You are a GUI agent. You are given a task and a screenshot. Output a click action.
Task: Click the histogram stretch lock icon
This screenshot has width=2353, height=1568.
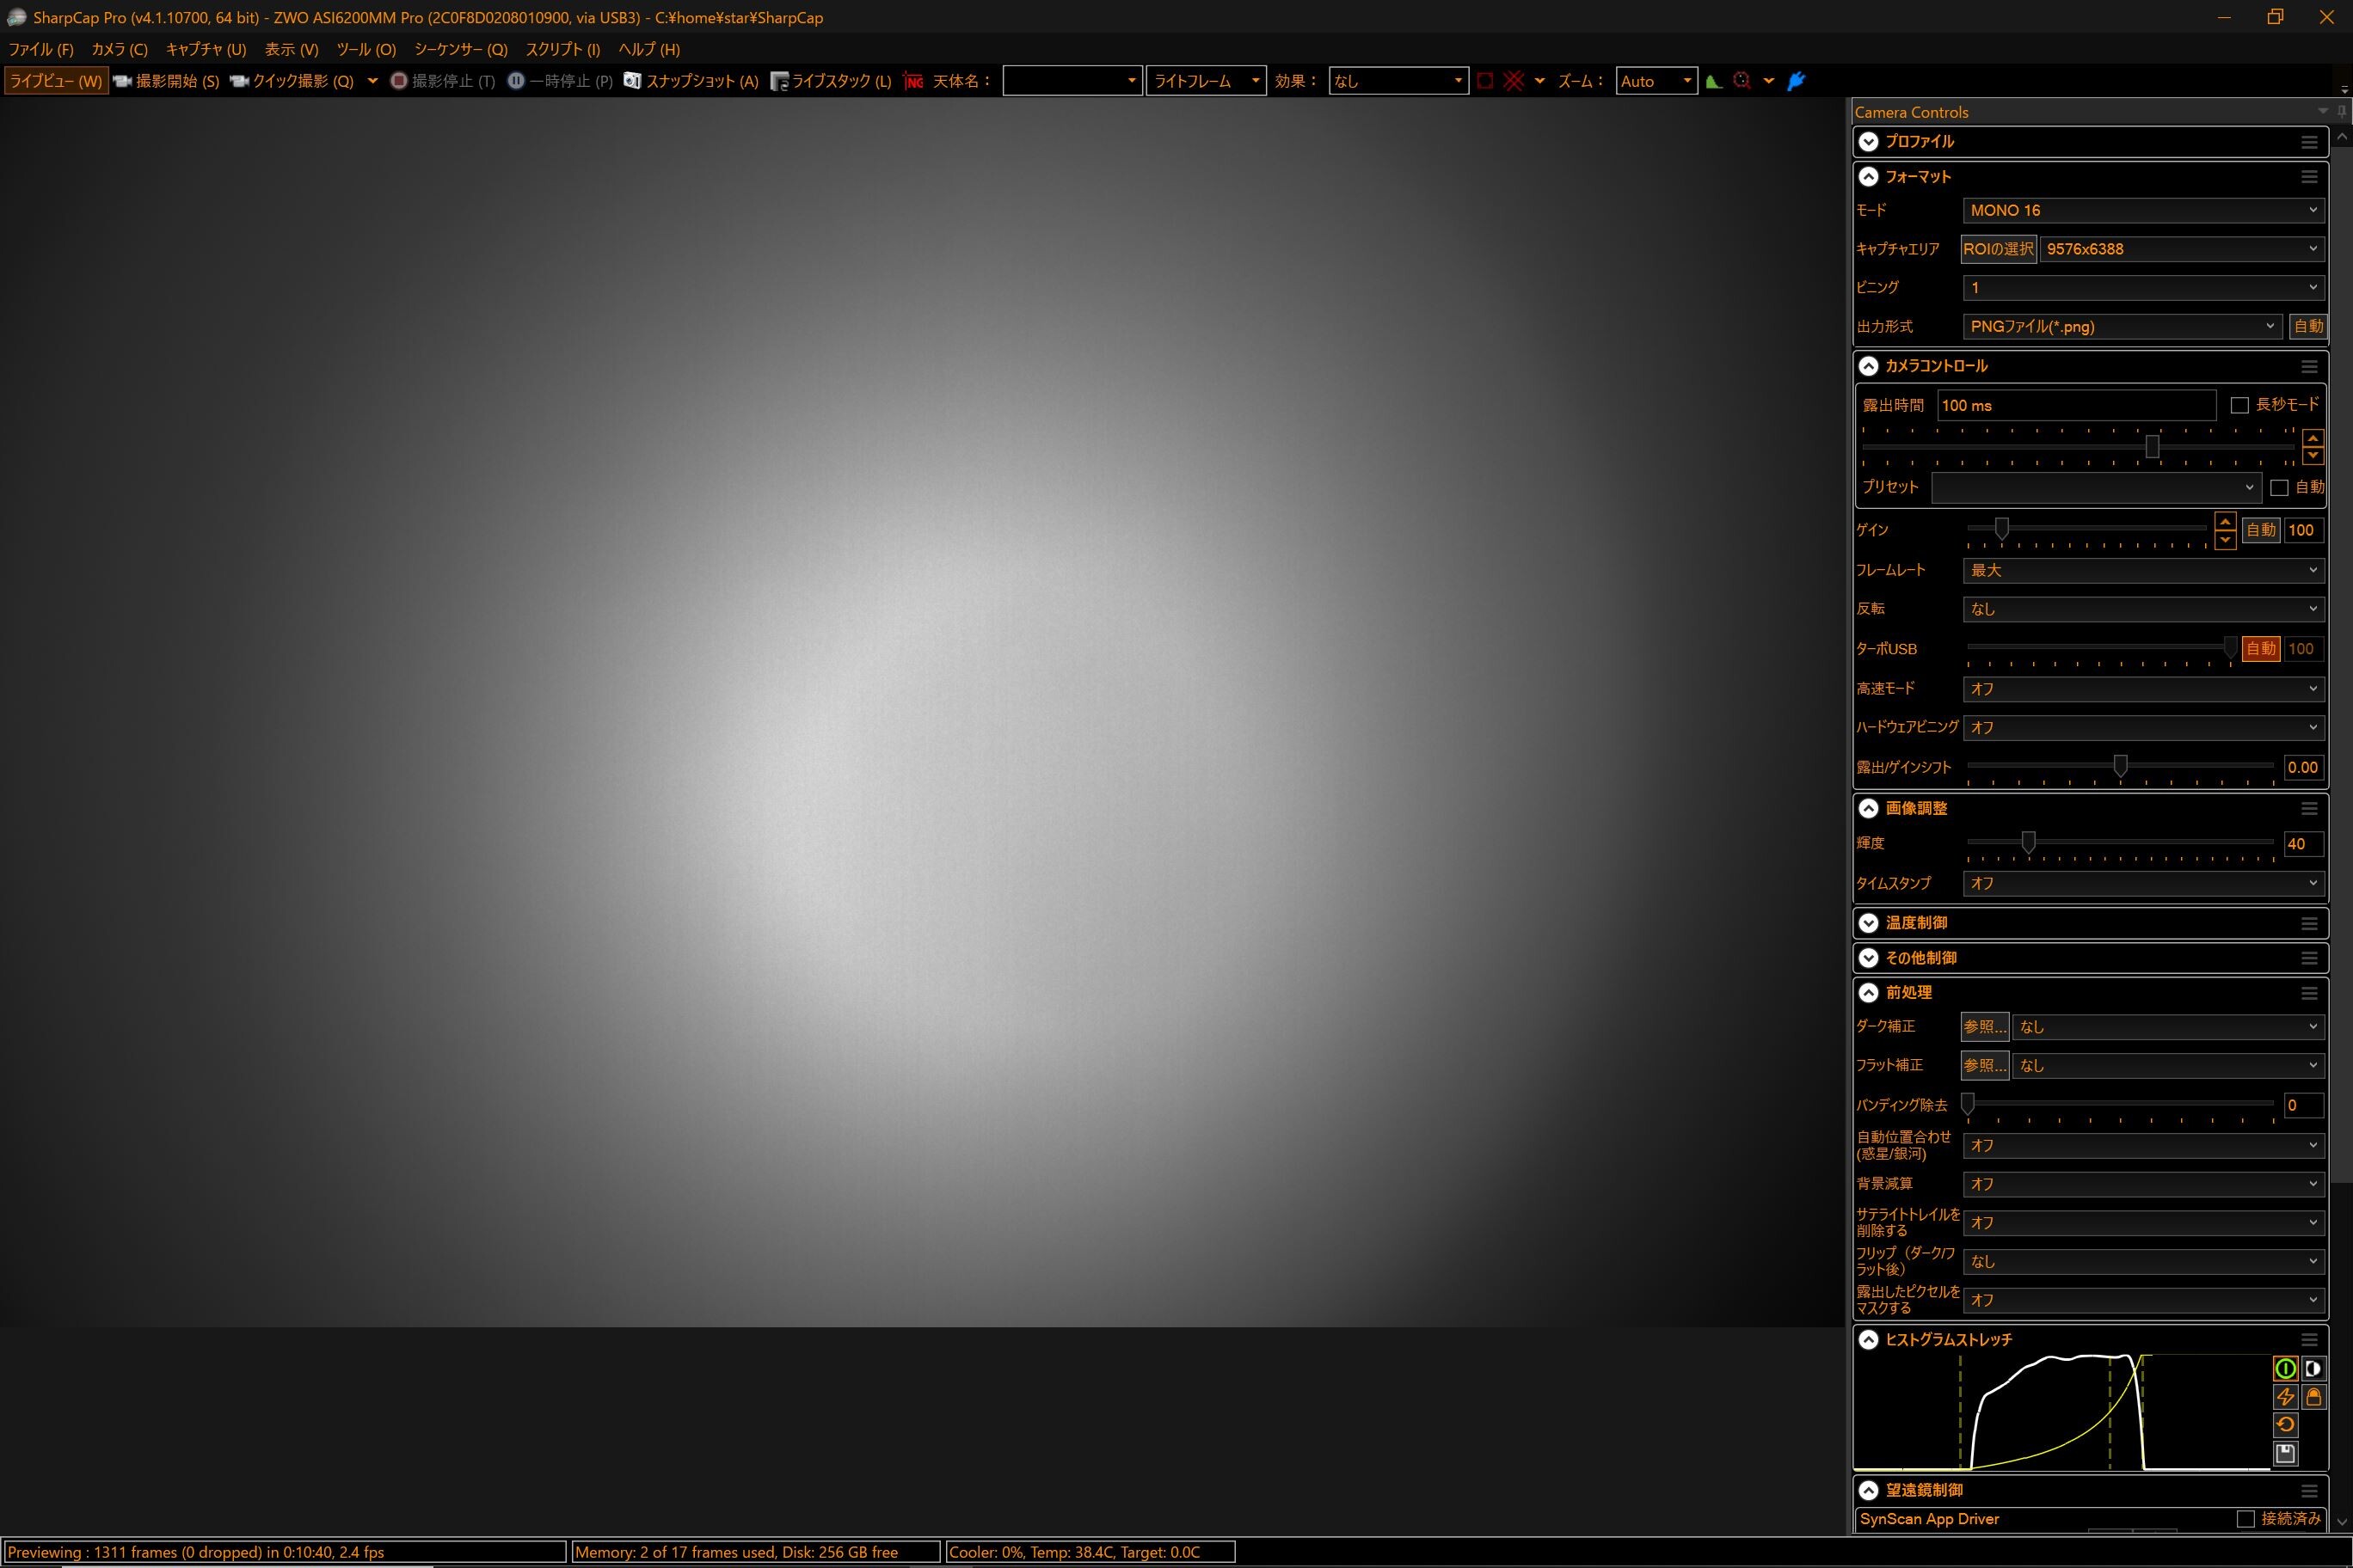pos(2313,1397)
